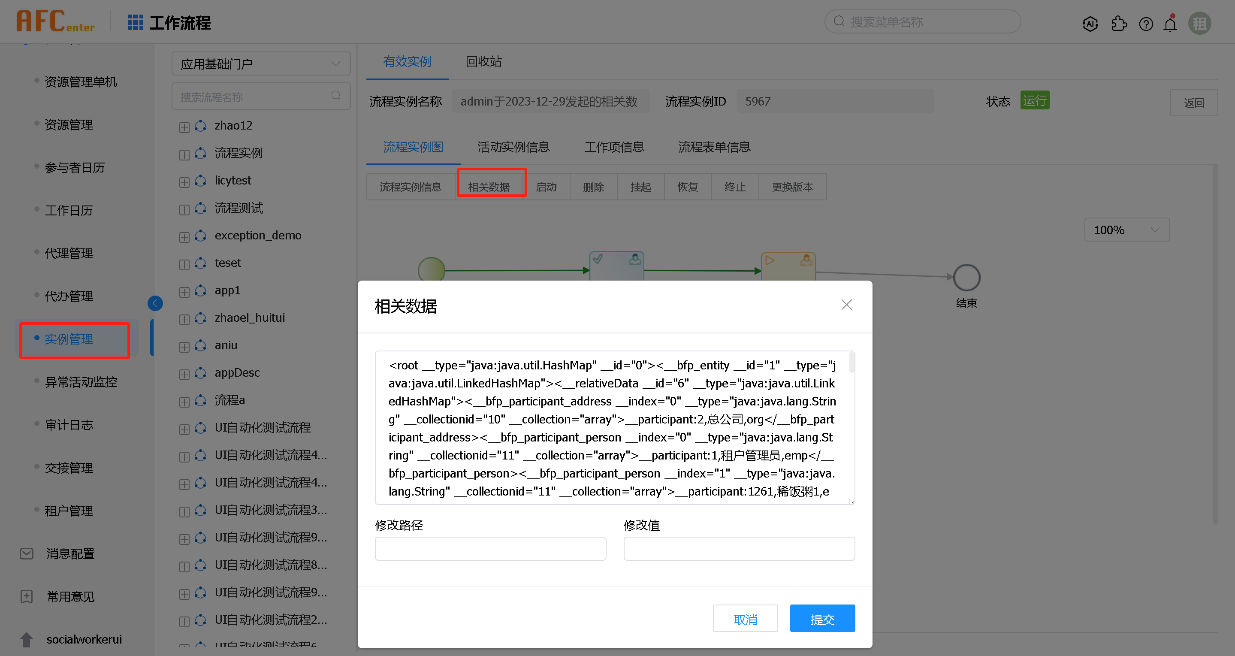Click the 返回 button
Image resolution: width=1235 pixels, height=656 pixels.
pyautogui.click(x=1194, y=102)
